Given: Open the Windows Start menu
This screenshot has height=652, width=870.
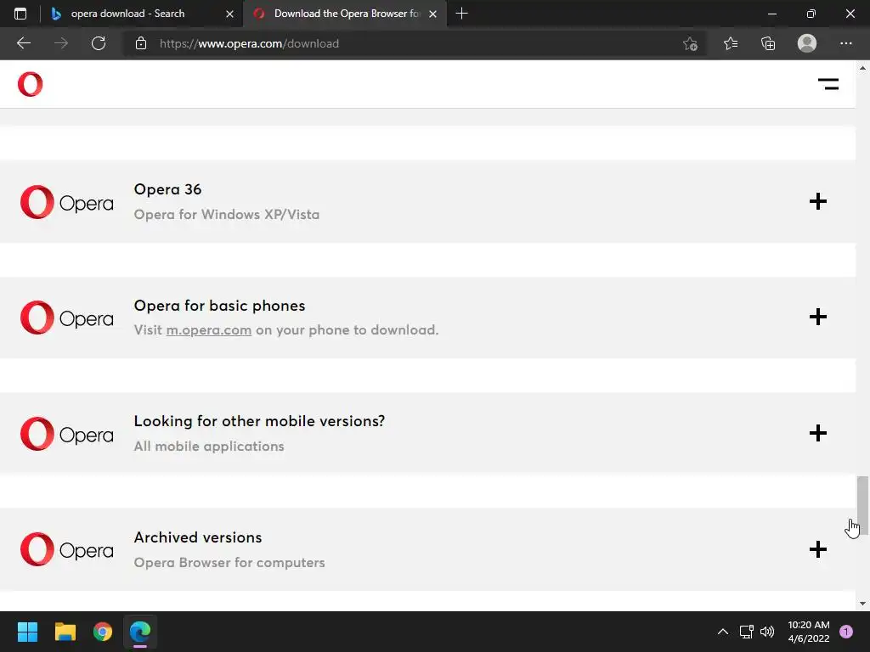Looking at the screenshot, I should [x=27, y=632].
